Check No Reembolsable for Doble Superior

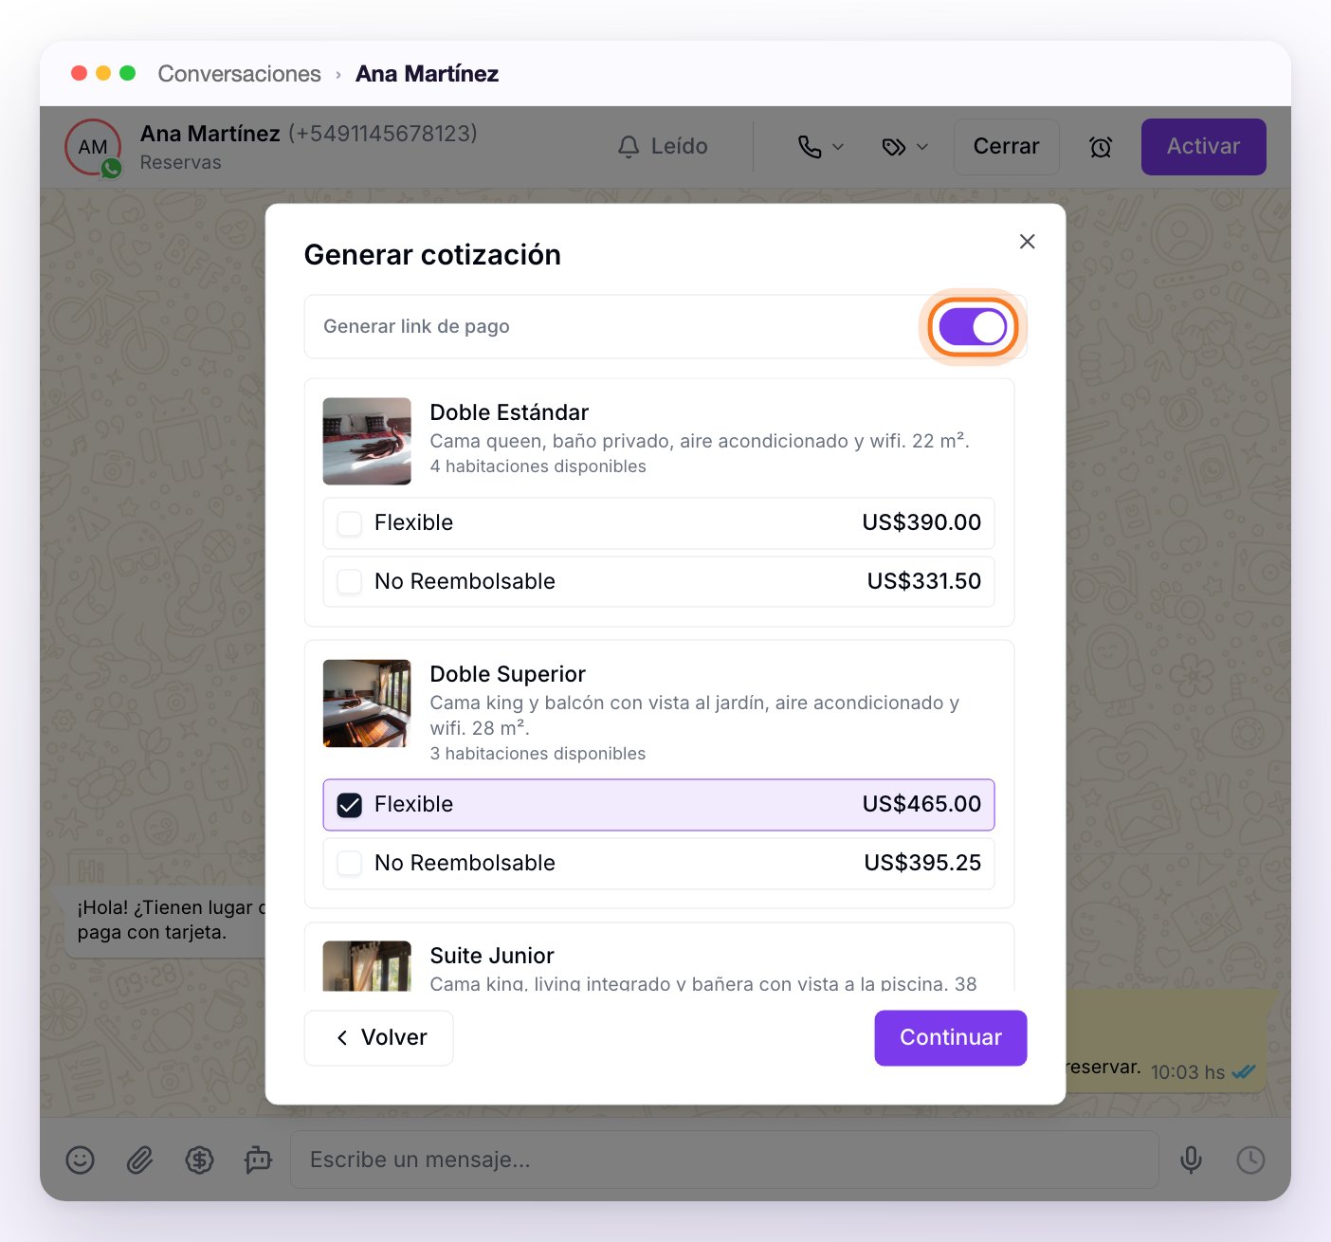[350, 864]
